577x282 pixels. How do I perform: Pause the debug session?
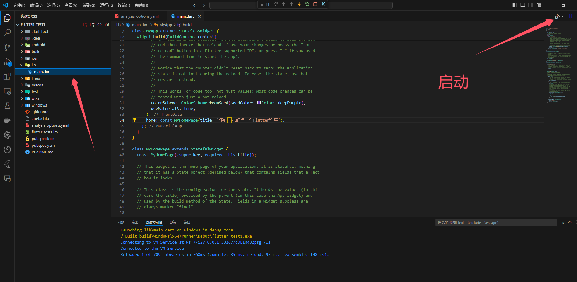268,4
